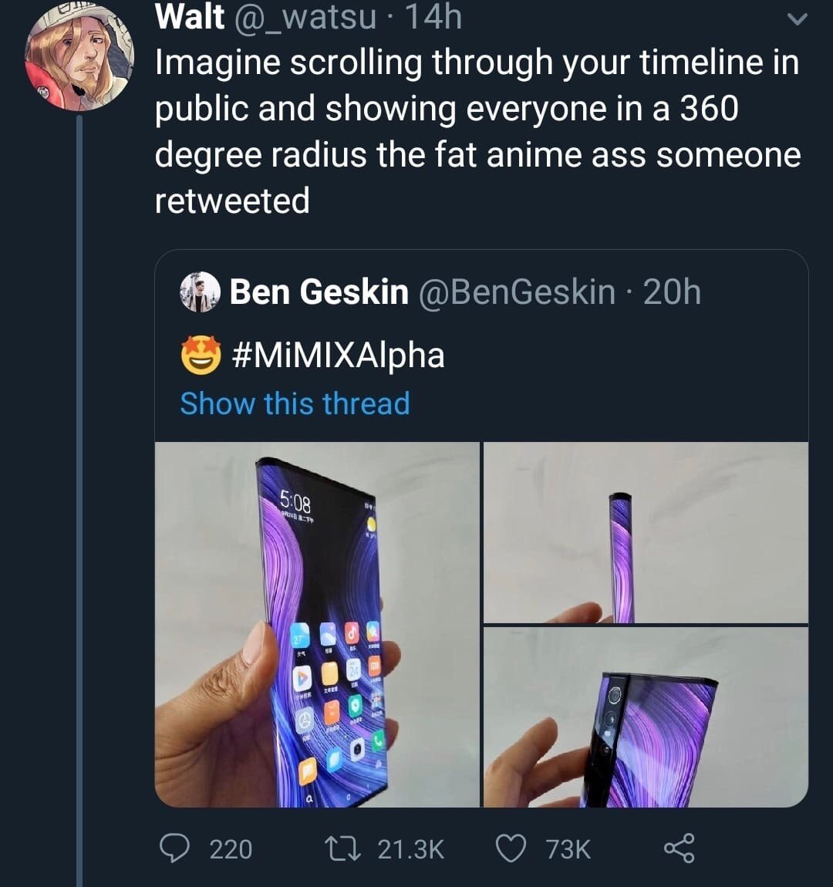Open the Show this thread link

(x=295, y=404)
